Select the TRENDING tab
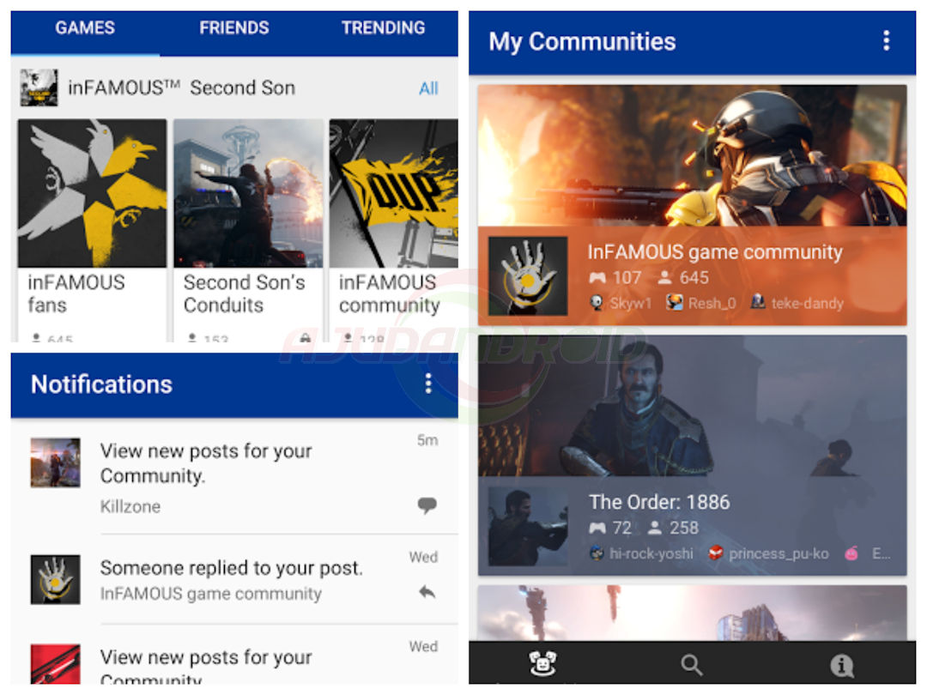927x695 pixels. click(x=383, y=27)
